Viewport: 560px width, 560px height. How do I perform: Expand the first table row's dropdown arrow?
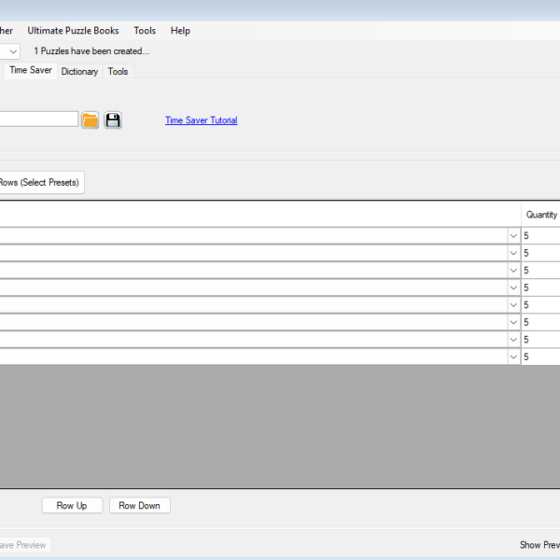click(x=513, y=236)
